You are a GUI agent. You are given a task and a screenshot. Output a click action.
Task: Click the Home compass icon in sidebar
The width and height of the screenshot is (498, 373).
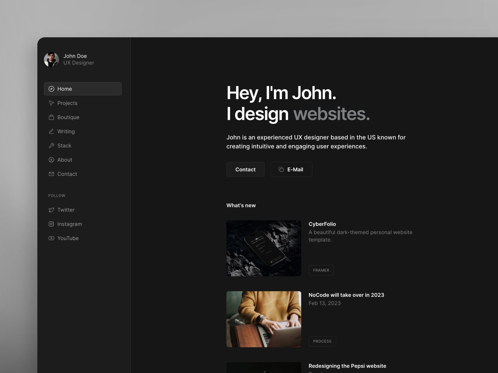(51, 89)
